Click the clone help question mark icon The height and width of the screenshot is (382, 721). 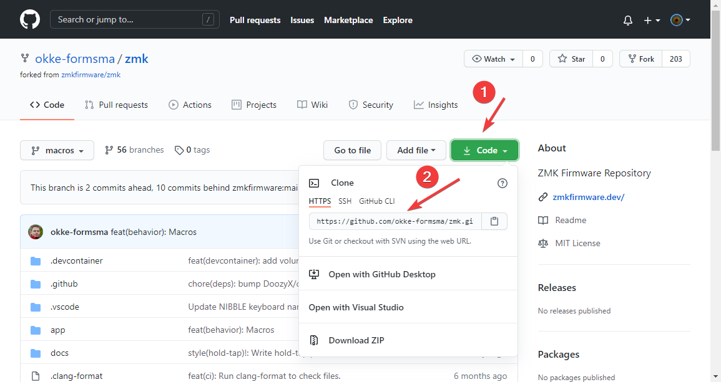(x=503, y=183)
